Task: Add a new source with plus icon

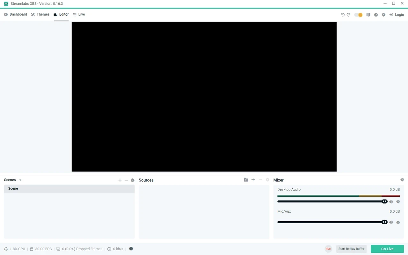Action: pyautogui.click(x=253, y=180)
